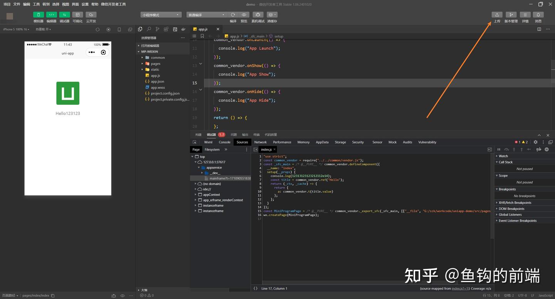
Task: Toggle deactivate breakpoints icon
Action: (539, 149)
